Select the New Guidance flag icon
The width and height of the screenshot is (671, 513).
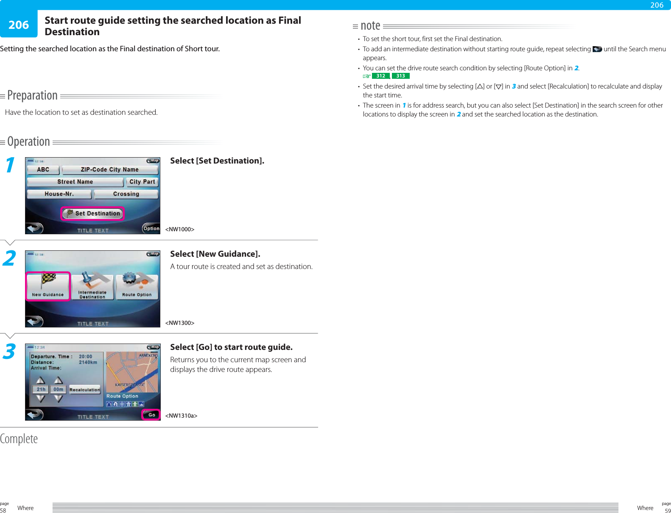pyautogui.click(x=48, y=286)
